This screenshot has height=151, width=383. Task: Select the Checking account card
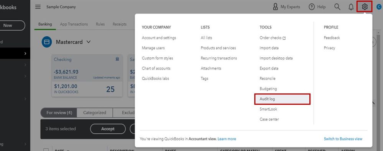[x=87, y=76]
